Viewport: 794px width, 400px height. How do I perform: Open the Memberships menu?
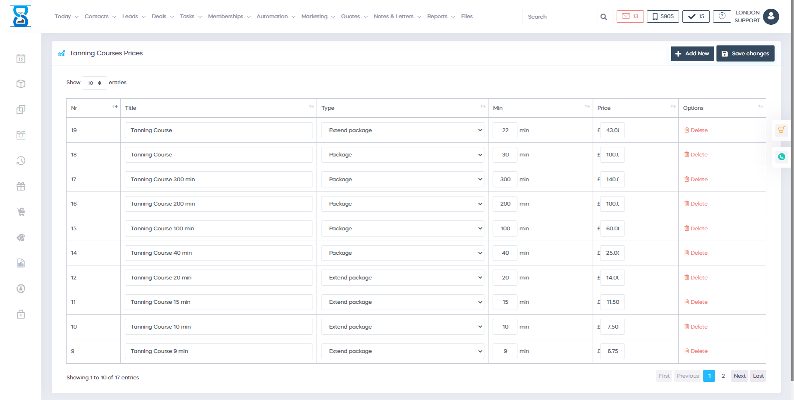click(x=229, y=17)
